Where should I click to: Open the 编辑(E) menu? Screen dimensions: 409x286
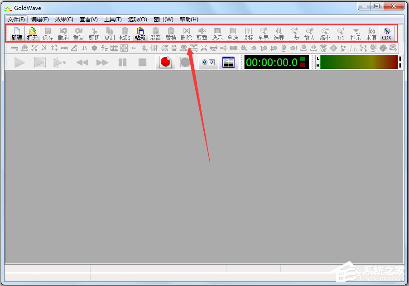40,19
